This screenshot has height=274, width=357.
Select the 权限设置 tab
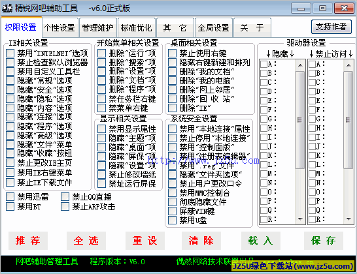tap(21, 27)
